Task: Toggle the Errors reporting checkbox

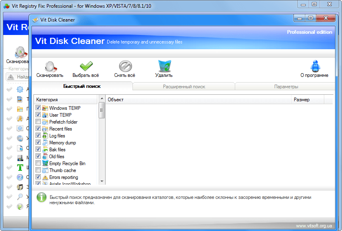Action: tap(38, 177)
